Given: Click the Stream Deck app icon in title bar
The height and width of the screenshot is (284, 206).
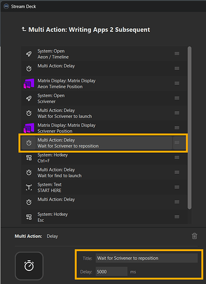Looking at the screenshot, I should [x=6, y=6].
